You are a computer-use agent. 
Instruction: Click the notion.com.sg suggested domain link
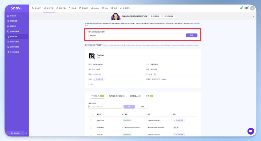point(193,45)
